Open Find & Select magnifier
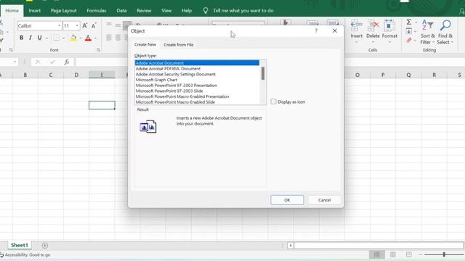Screen dimensions: 465x261 tap(445, 32)
